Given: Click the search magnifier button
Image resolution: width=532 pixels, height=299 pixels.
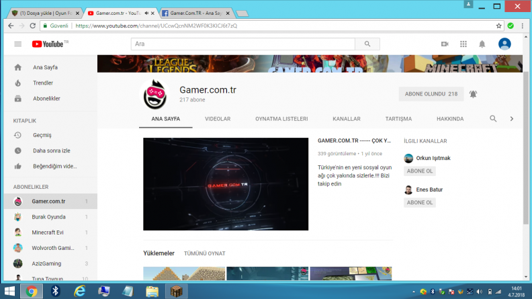Looking at the screenshot, I should click(367, 44).
